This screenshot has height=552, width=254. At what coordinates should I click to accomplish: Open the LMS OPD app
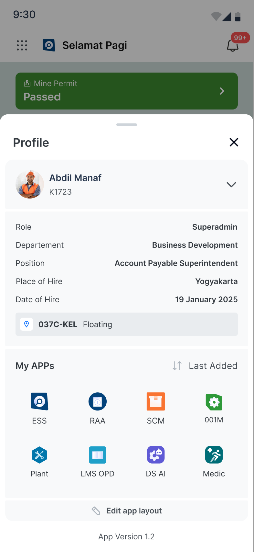98,455
